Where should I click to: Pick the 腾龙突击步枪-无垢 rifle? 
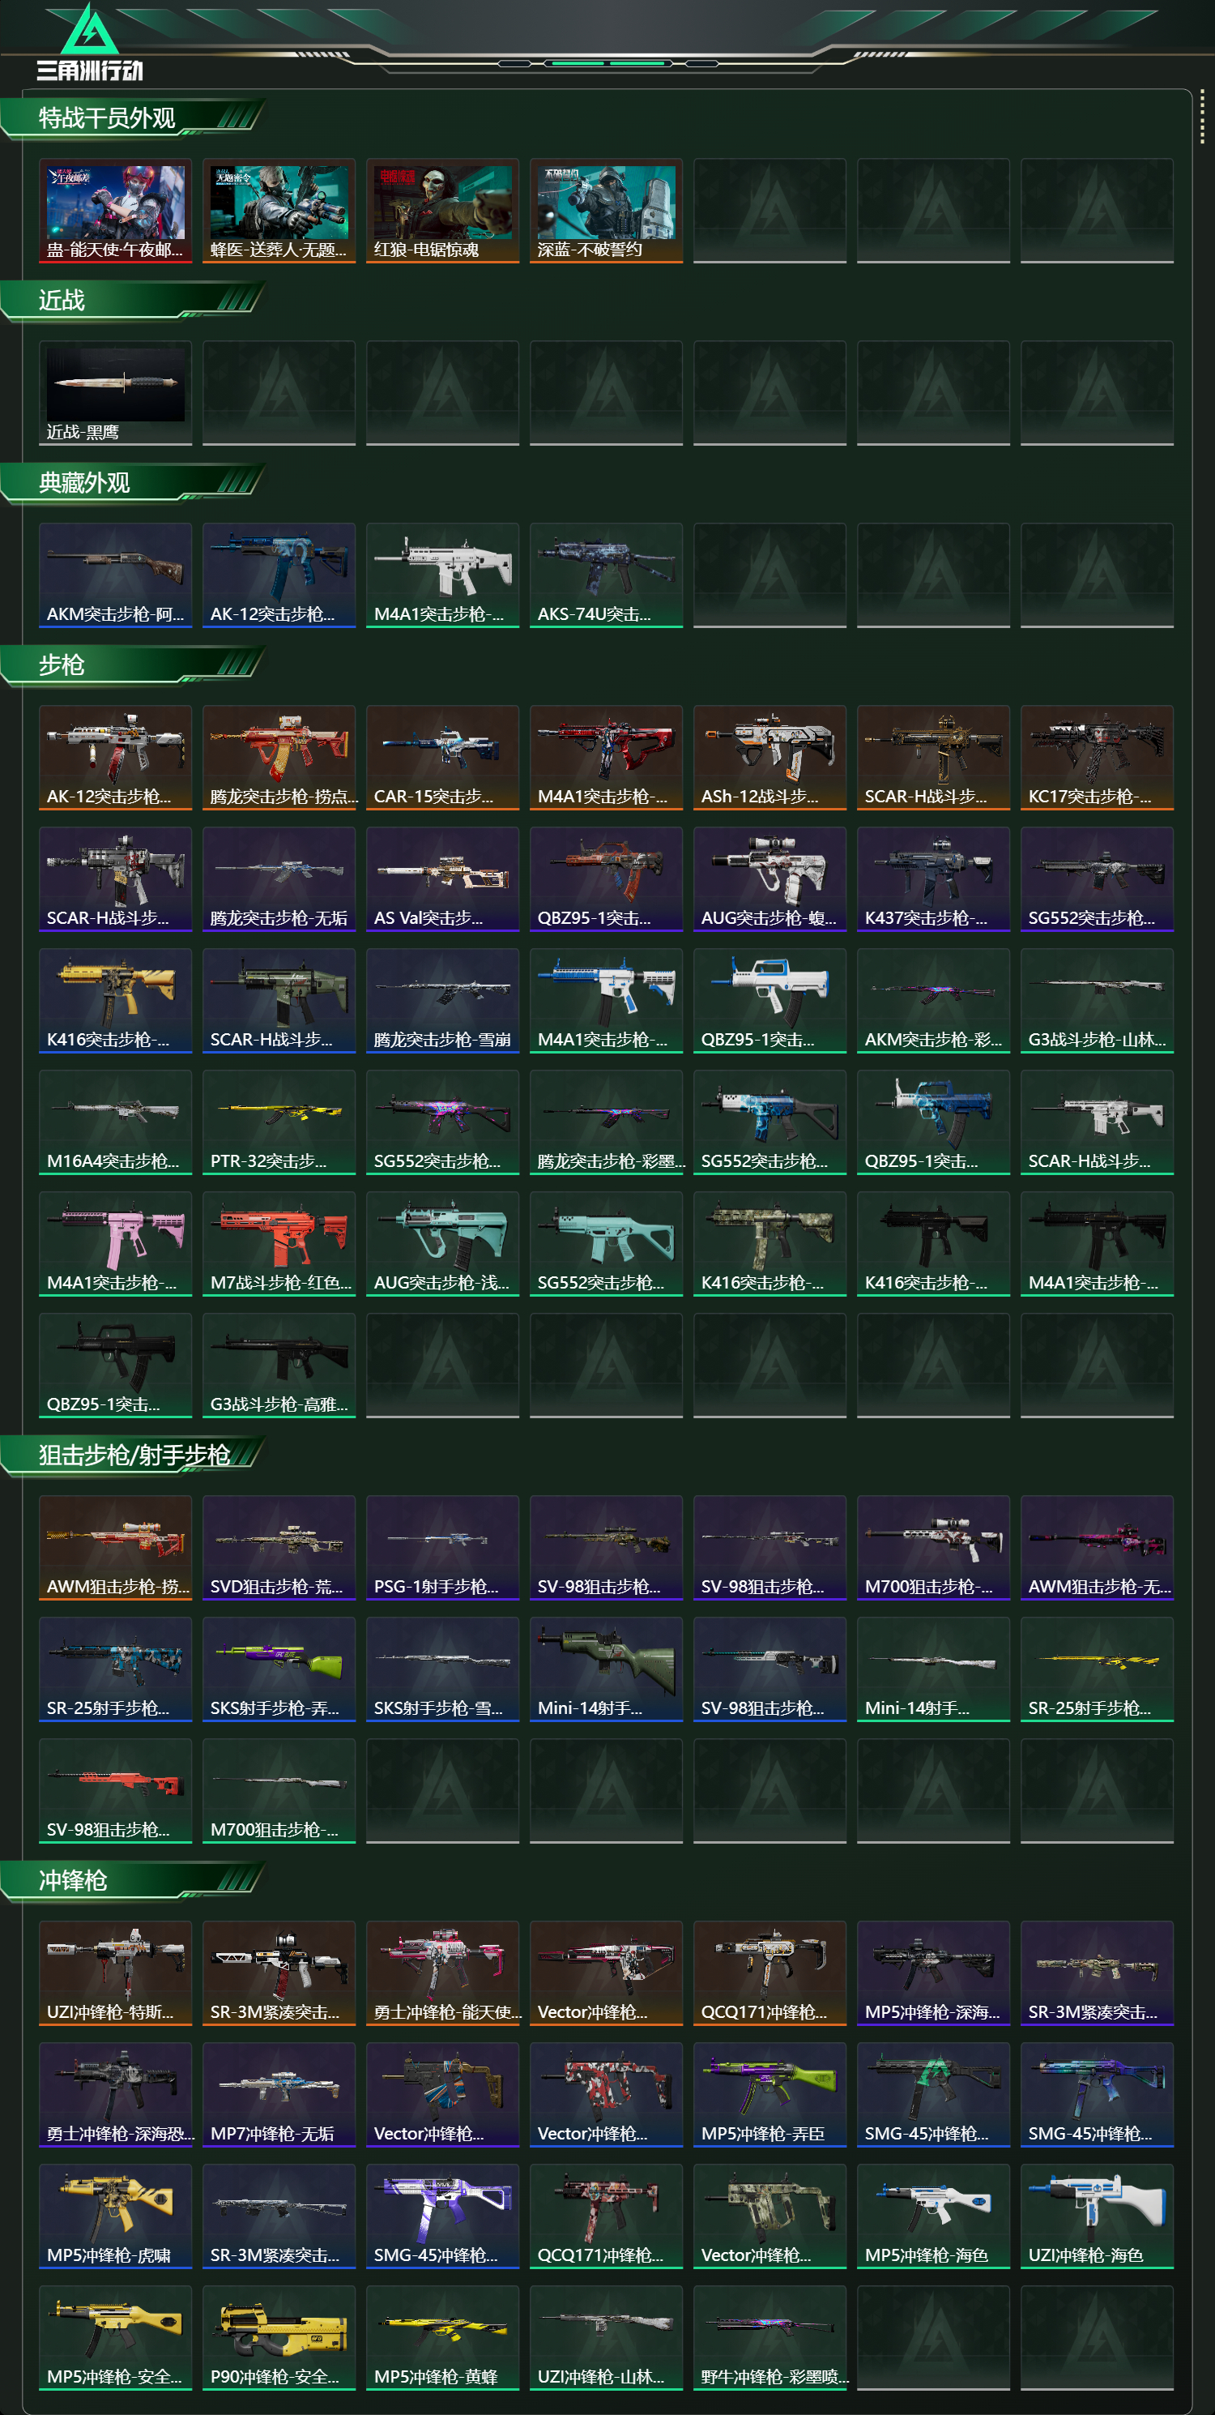point(279,878)
